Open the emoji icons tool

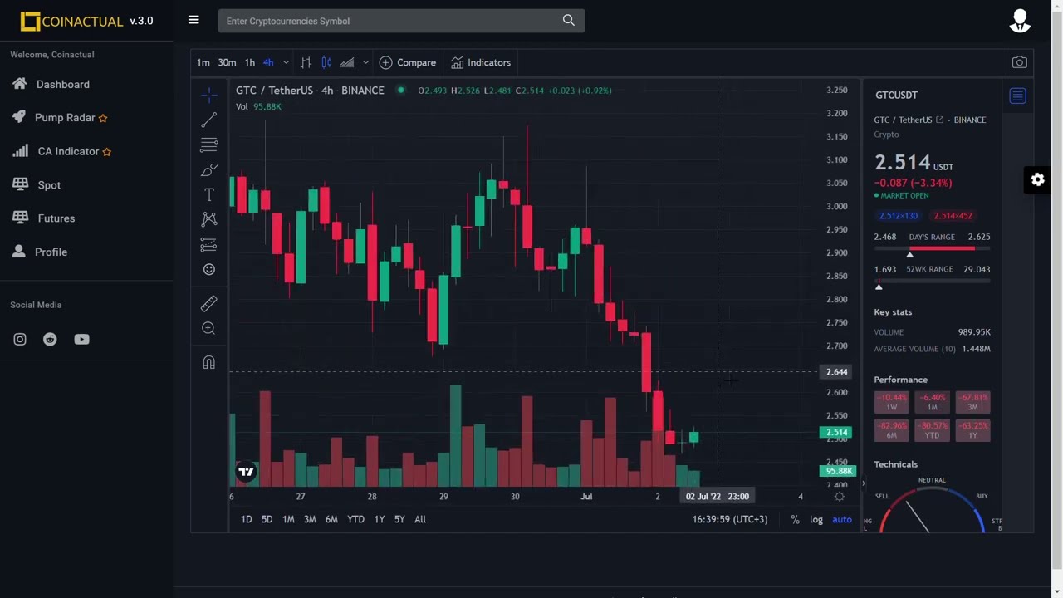(x=209, y=269)
